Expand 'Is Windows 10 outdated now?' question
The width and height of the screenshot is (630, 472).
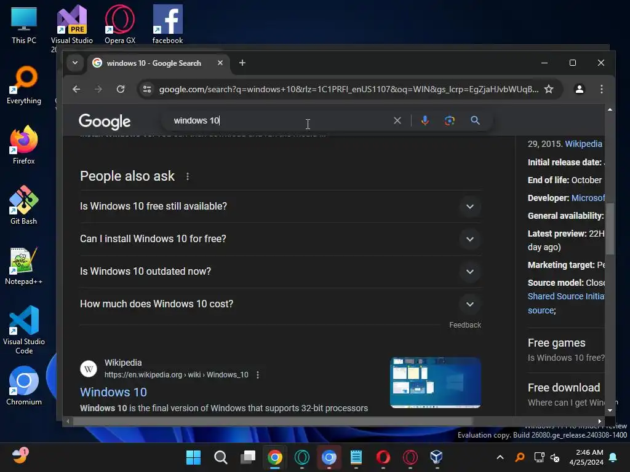point(280,271)
